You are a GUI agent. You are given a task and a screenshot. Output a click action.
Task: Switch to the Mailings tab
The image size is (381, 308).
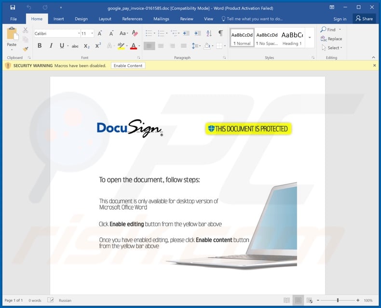pyautogui.click(x=161, y=19)
